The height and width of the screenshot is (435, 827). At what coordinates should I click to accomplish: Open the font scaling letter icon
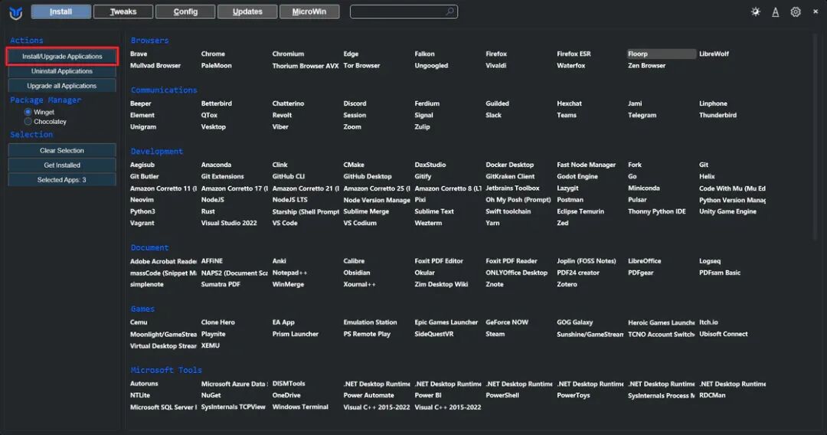(775, 11)
